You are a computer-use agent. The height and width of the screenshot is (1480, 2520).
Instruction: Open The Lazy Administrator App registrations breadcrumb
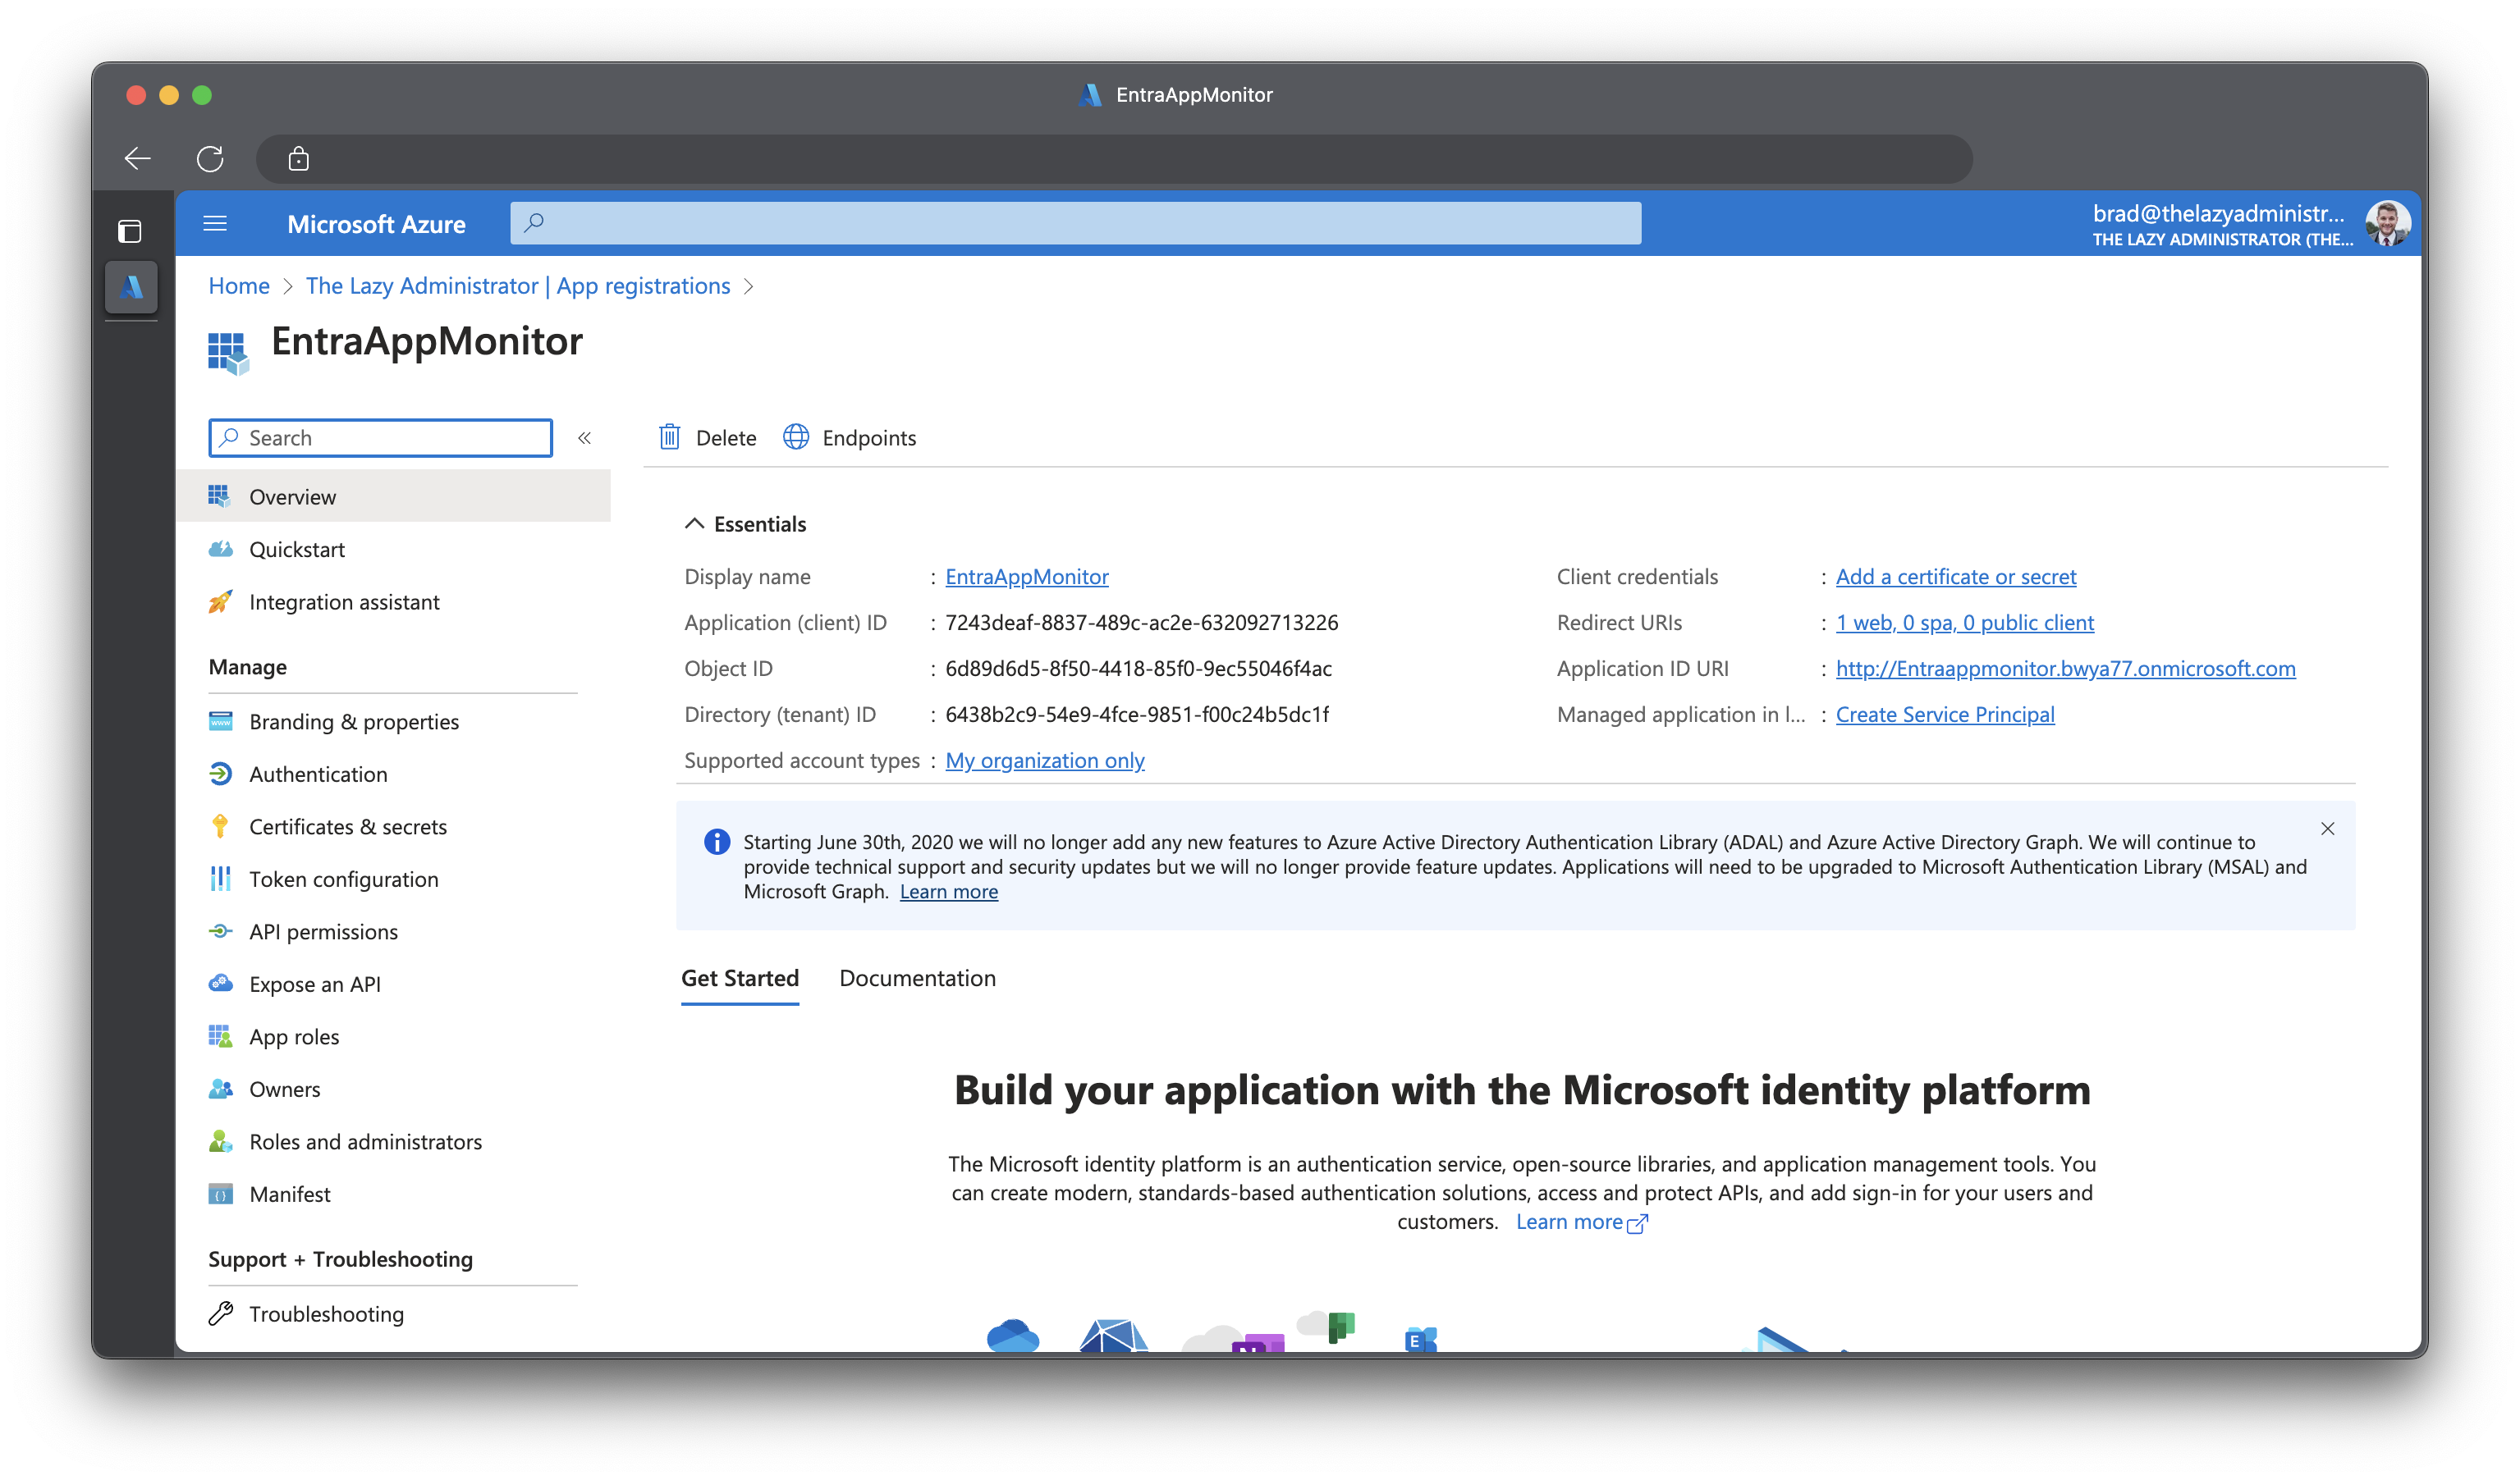tap(518, 285)
